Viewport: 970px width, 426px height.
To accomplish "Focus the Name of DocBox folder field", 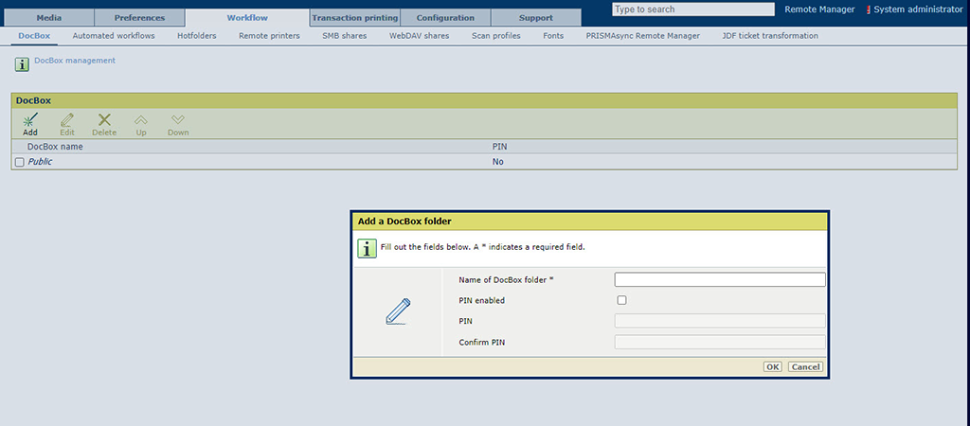I will (x=720, y=279).
